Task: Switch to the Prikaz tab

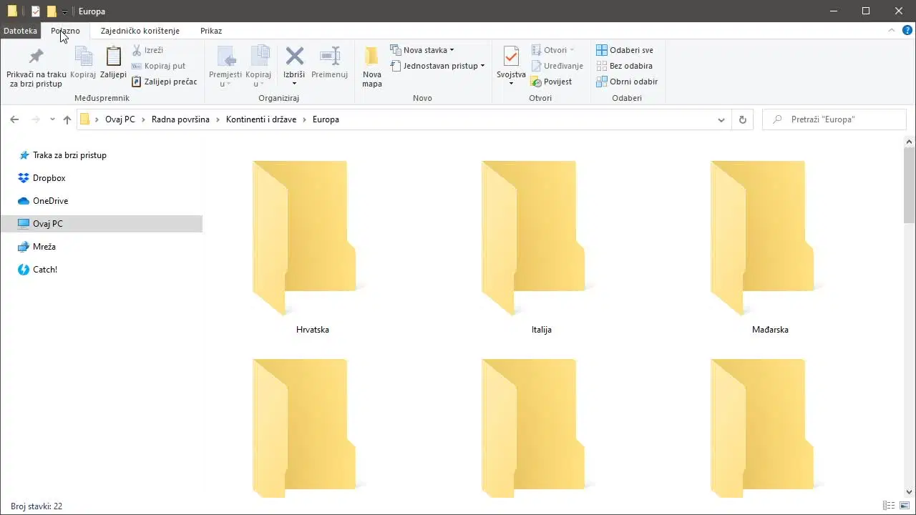Action: (x=211, y=31)
